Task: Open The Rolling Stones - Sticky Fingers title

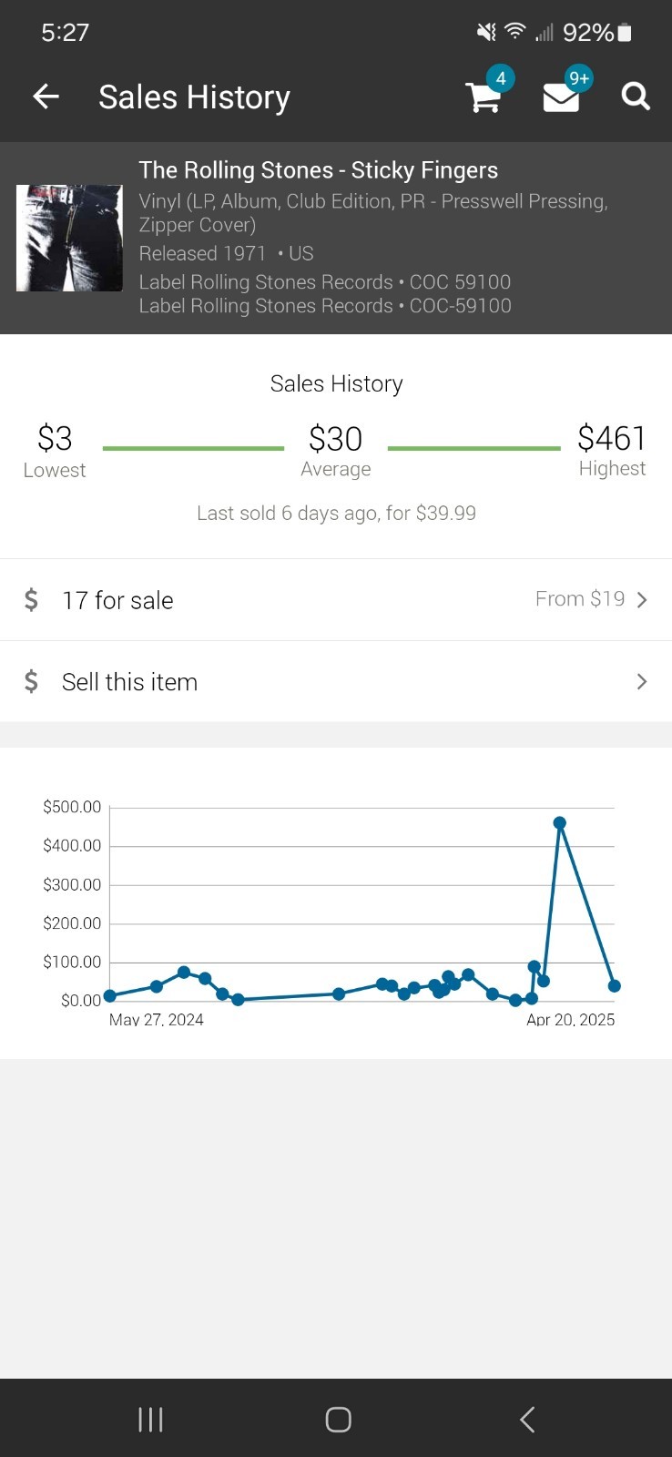Action: [318, 170]
